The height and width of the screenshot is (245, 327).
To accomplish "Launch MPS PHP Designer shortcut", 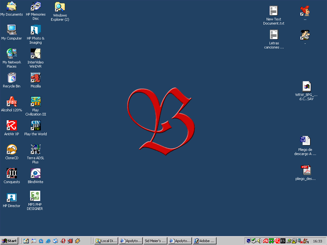I will 35,196.
